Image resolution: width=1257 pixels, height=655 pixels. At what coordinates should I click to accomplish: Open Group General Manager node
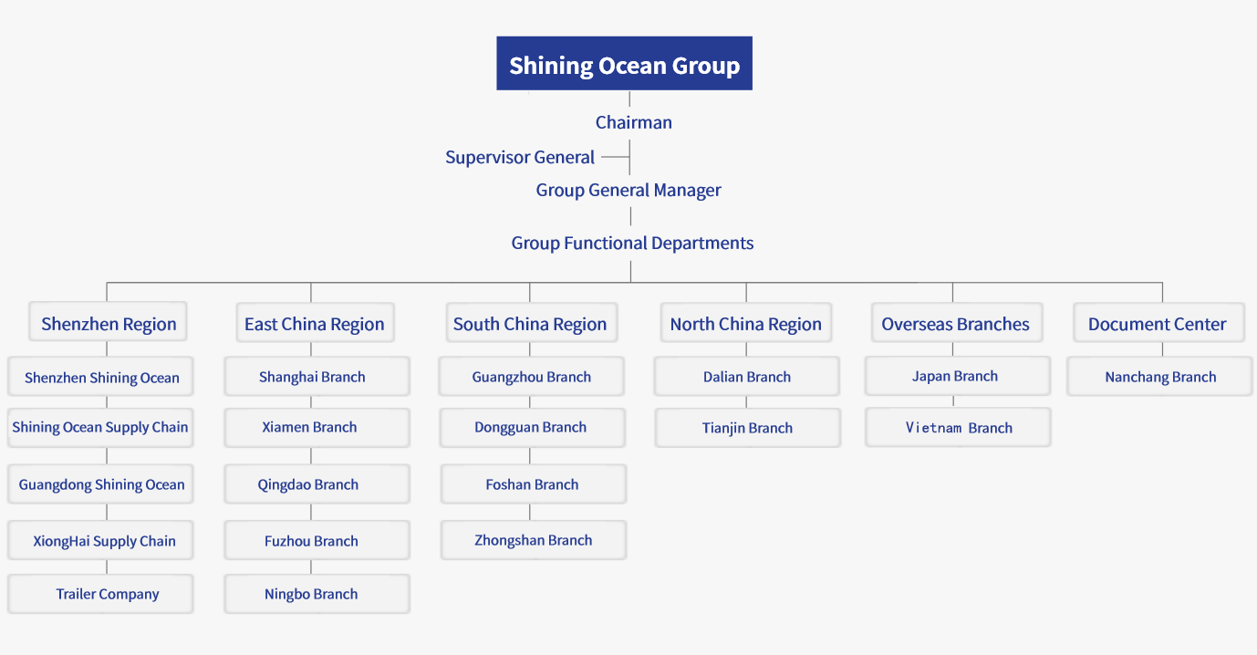[628, 191]
